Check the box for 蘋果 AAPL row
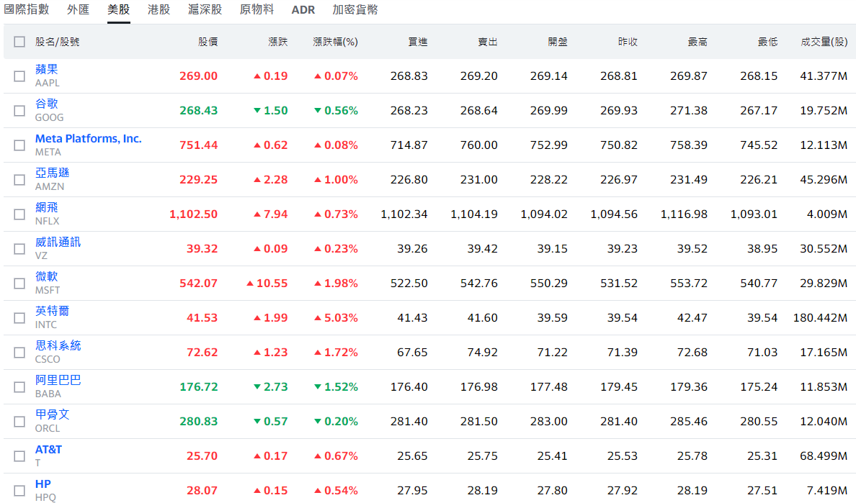Viewport: 856px width, 503px height. [x=19, y=76]
